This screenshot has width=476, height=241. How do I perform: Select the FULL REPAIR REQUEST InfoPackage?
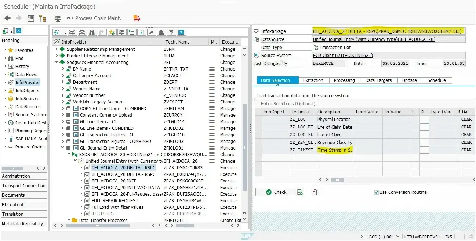115,200
